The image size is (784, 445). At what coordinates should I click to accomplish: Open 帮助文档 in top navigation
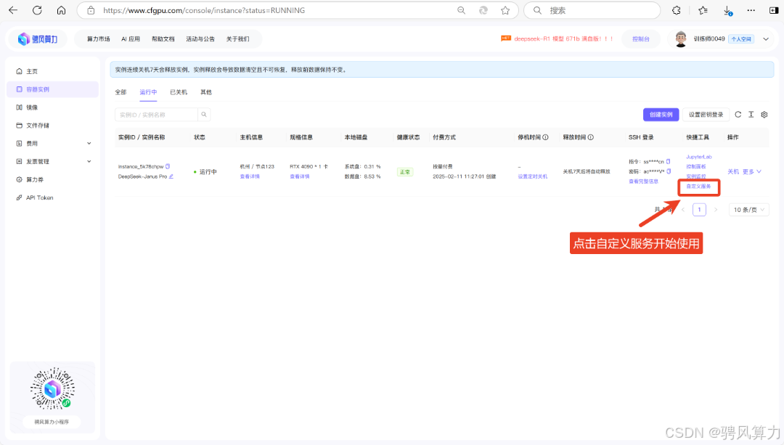163,39
